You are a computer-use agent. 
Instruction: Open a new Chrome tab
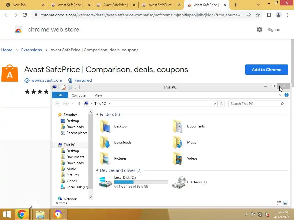(236, 5)
